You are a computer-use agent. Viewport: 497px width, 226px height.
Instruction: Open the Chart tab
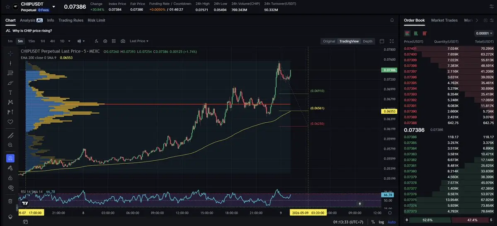(x=10, y=20)
